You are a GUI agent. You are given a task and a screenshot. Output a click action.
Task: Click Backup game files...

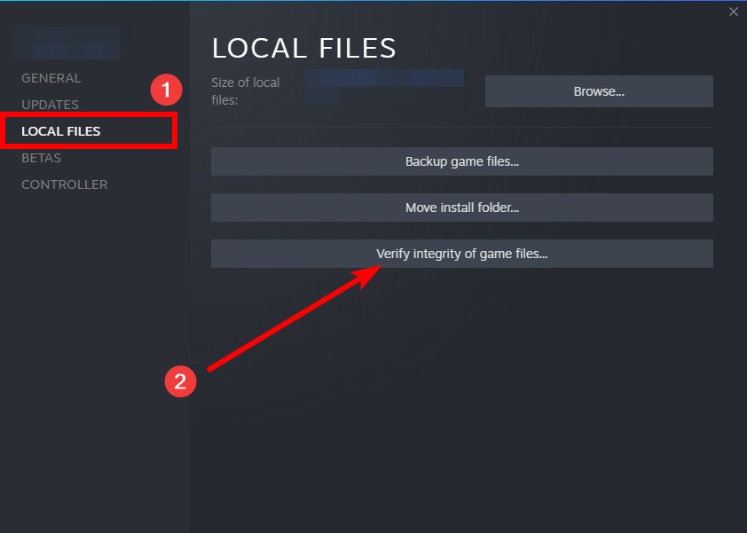[x=461, y=161]
